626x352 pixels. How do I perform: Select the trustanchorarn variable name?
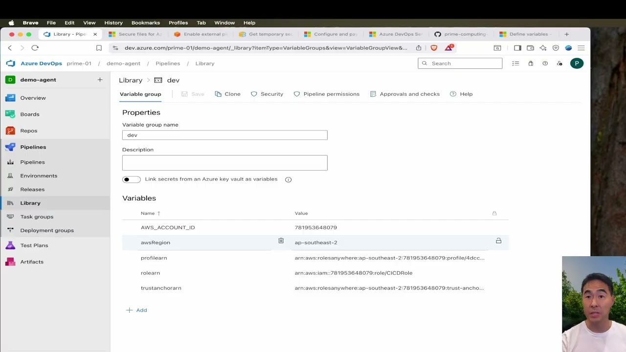161,288
